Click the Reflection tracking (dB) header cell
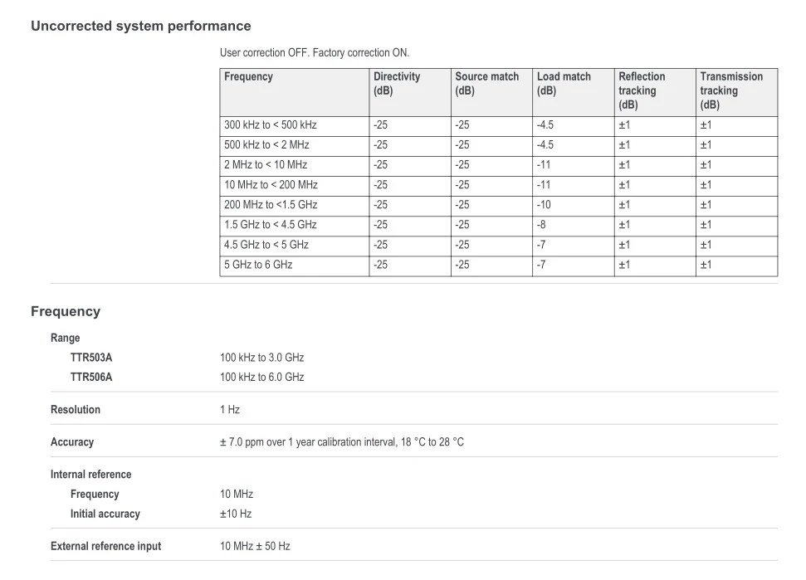Image resolution: width=806 pixels, height=580 pixels. pos(655,92)
